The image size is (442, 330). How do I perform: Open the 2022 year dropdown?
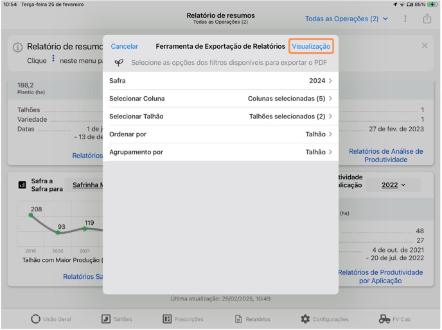[x=393, y=185]
